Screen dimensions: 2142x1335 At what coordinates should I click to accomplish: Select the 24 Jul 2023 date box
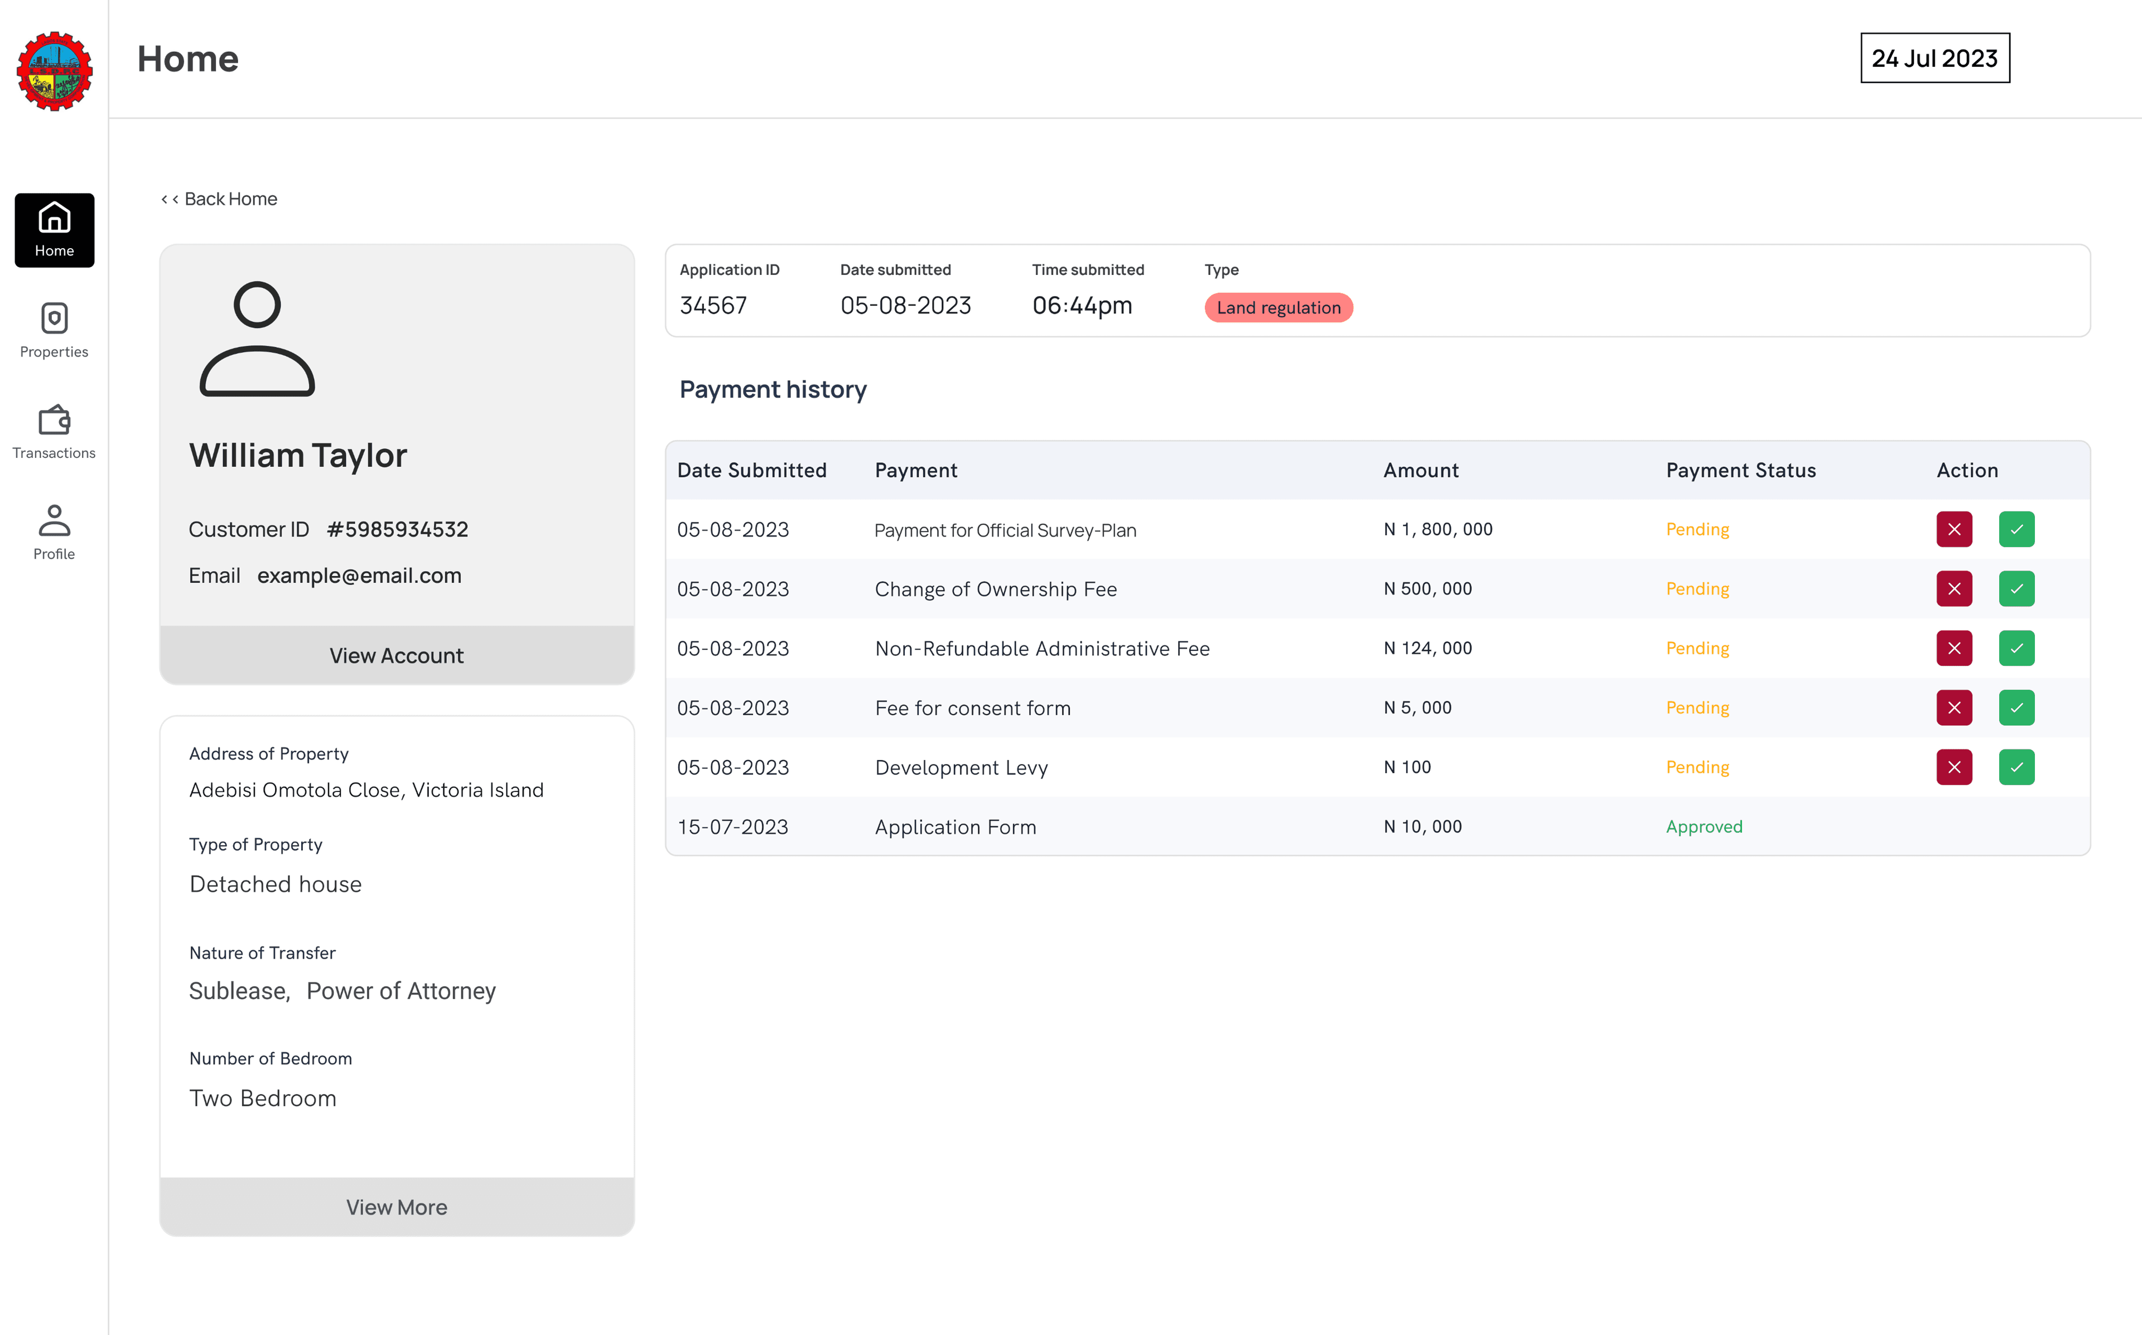[x=1934, y=58]
